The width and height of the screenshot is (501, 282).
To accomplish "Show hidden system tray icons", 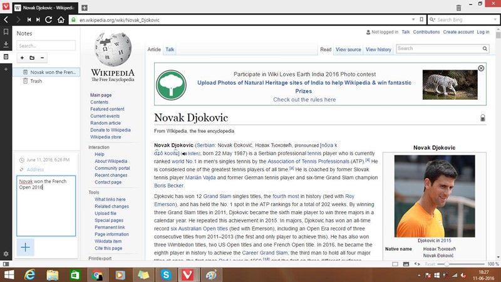I will 419,275.
